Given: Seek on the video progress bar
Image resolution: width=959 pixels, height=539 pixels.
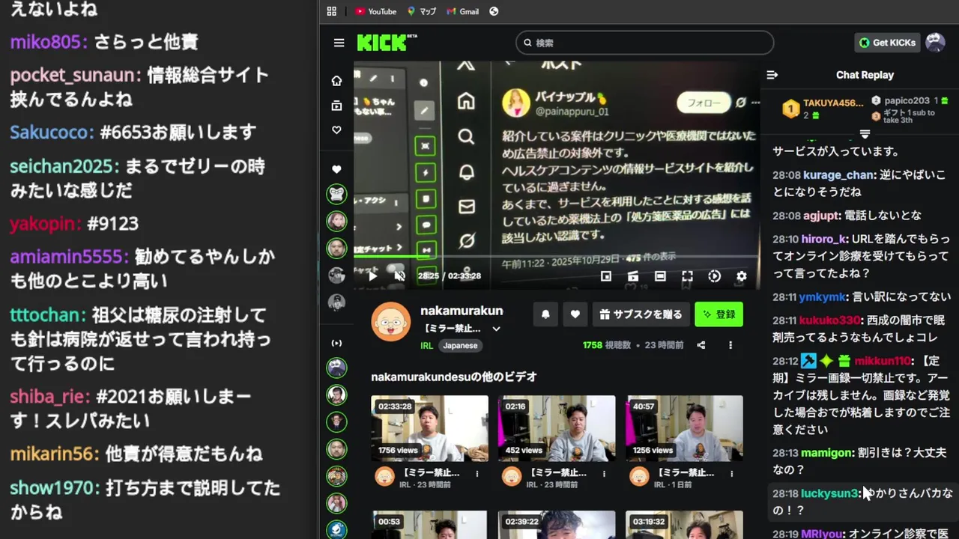Looking at the screenshot, I should pos(557,258).
